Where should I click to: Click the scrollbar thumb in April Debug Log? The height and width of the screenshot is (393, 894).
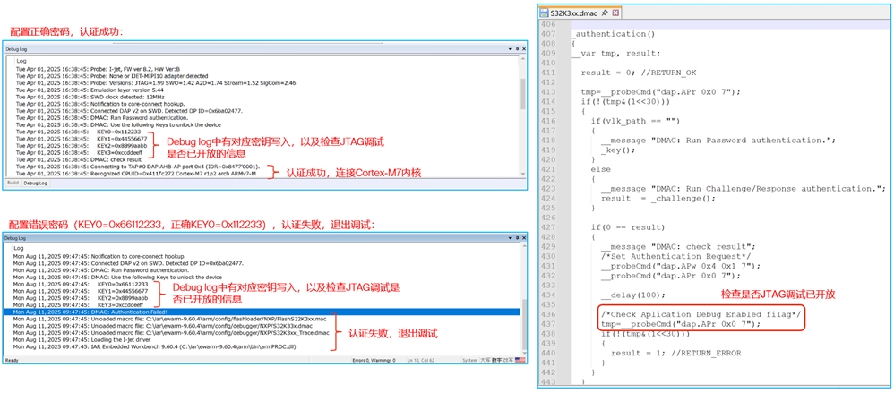pos(523,93)
